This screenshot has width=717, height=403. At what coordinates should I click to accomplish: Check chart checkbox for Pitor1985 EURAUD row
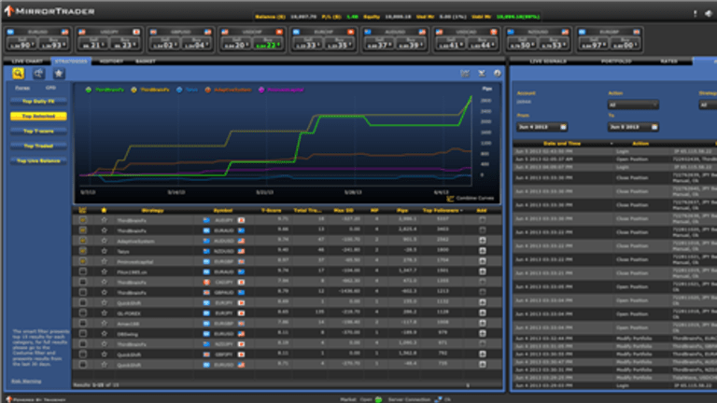click(83, 271)
